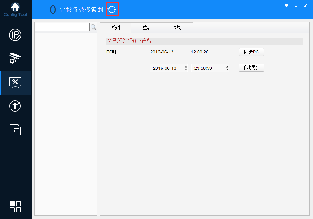Click the search magnifier icon

click(93, 27)
